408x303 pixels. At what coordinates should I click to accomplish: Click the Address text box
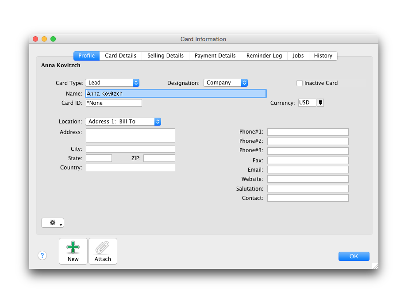click(131, 135)
